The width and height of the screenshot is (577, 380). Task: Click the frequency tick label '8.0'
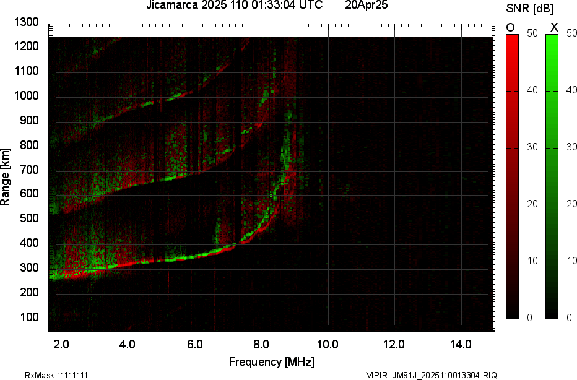tap(261, 344)
